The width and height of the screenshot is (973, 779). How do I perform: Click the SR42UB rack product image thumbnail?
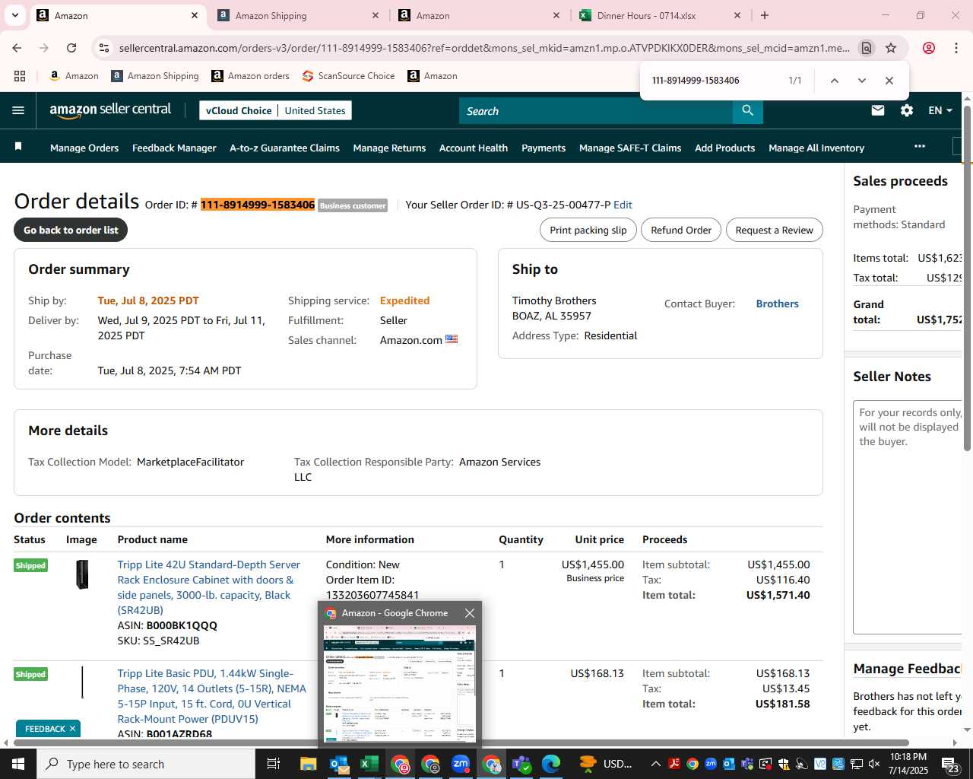pyautogui.click(x=82, y=574)
